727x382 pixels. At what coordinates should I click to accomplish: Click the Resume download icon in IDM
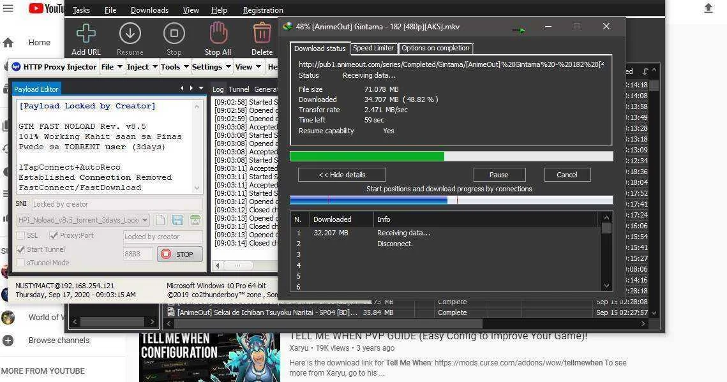coord(130,34)
